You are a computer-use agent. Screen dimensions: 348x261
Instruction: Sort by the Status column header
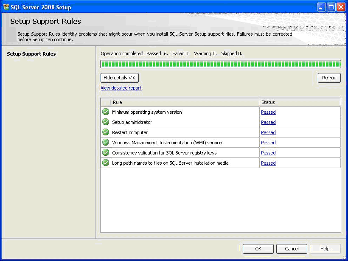point(300,102)
